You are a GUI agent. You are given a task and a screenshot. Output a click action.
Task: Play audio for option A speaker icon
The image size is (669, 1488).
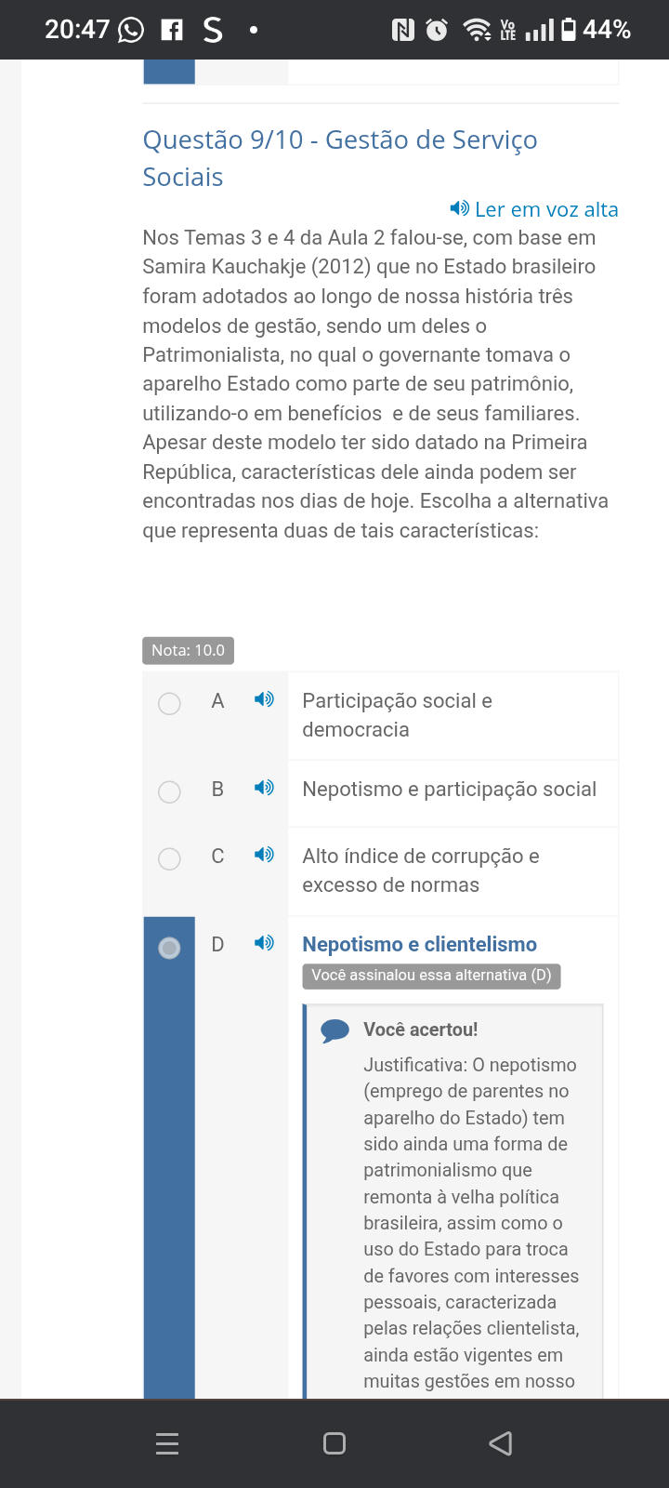[264, 699]
